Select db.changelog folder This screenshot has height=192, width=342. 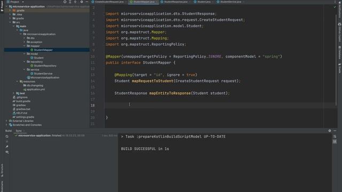(33, 85)
